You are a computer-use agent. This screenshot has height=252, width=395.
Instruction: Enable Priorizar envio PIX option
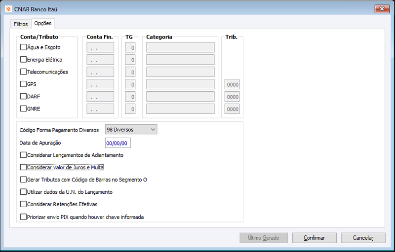click(23, 217)
